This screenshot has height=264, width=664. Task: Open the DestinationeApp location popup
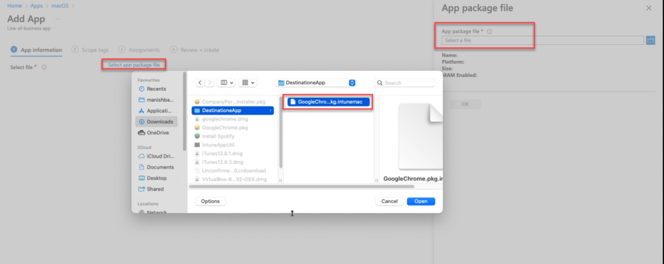click(315, 82)
